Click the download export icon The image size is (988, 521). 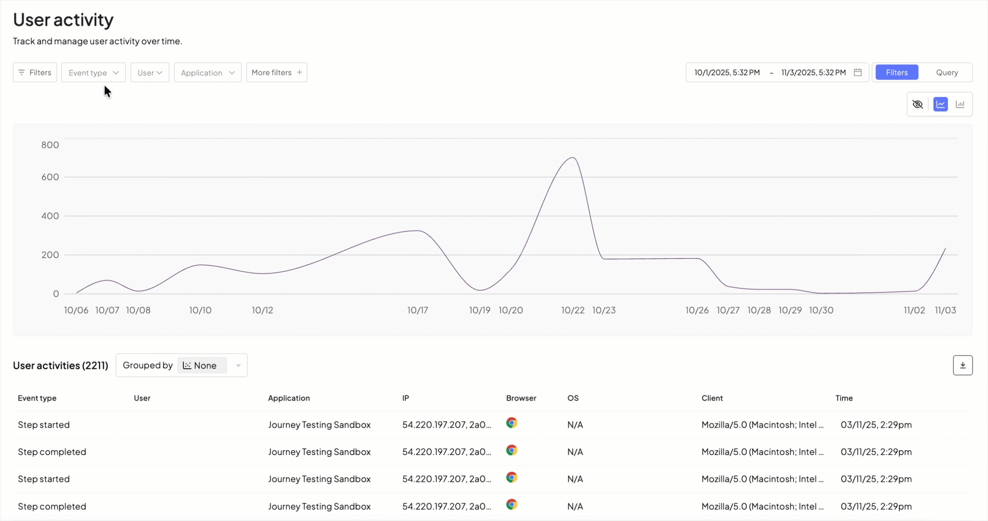962,365
